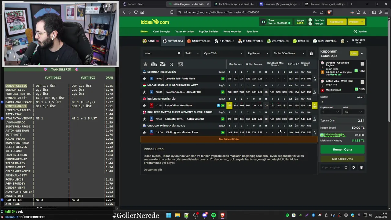Open the Bülten menu item
The image size is (391, 220).
point(144,31)
